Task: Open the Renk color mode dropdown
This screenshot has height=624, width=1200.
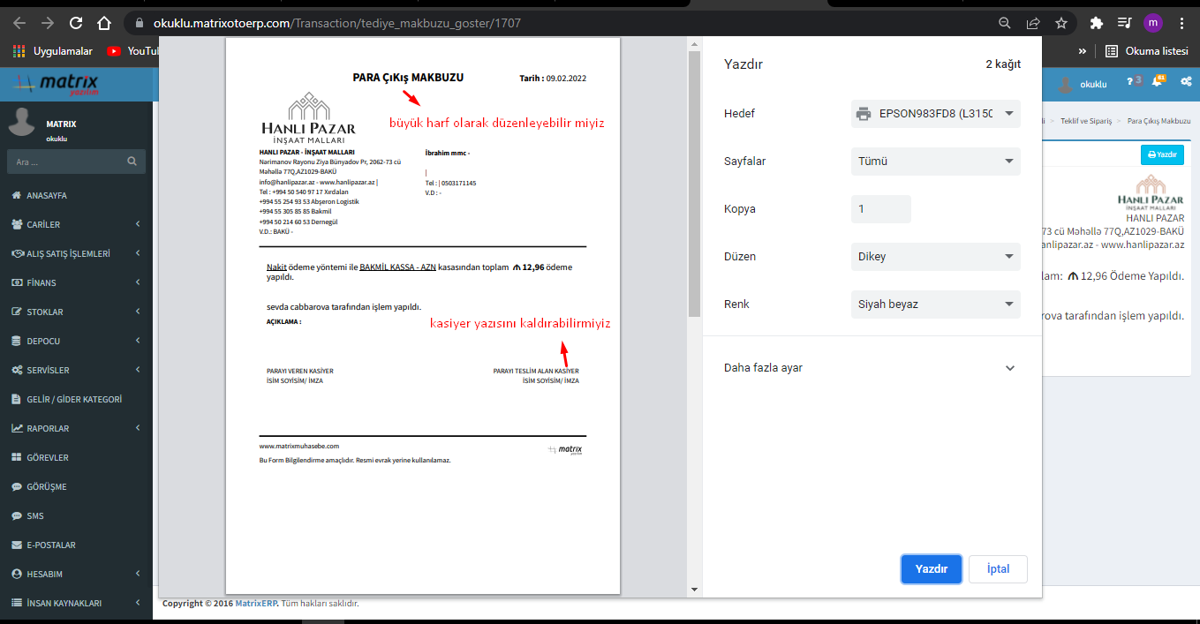Action: point(935,304)
